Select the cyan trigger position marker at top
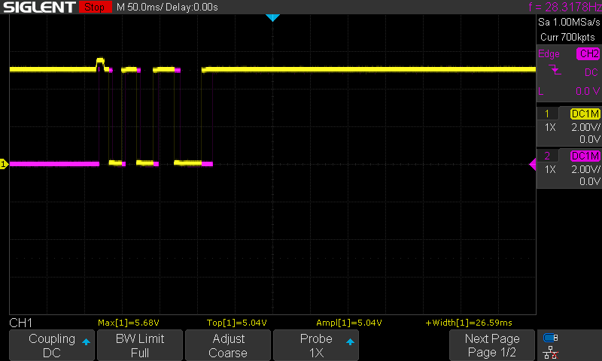 coord(272,17)
